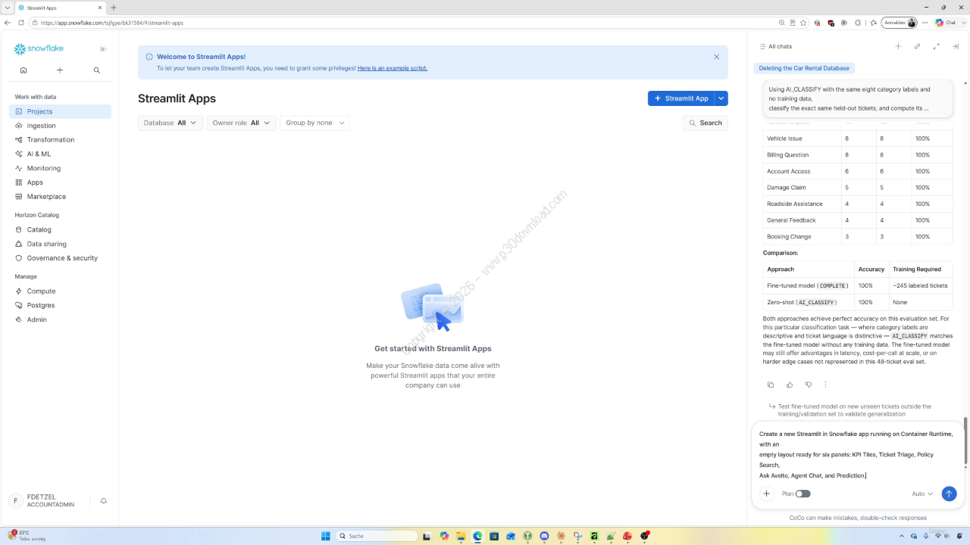Select Projects in sidebar
The width and height of the screenshot is (970, 545).
coord(60,111)
